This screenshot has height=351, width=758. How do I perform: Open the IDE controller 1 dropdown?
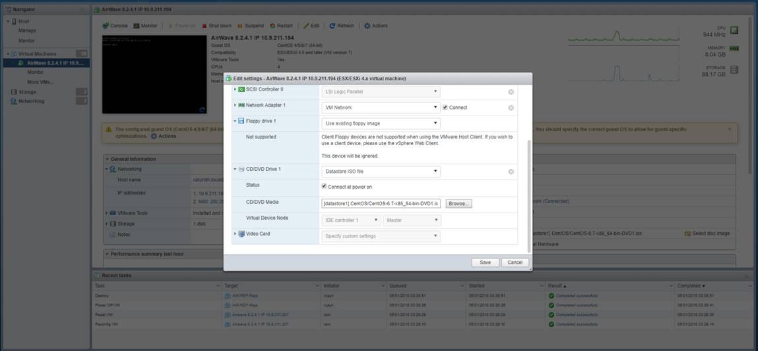(x=351, y=220)
